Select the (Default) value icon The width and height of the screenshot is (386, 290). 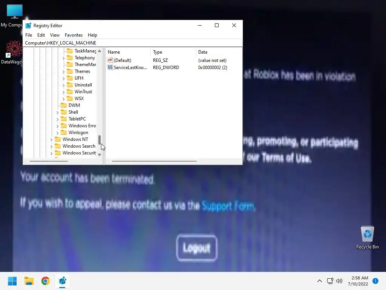pos(110,60)
